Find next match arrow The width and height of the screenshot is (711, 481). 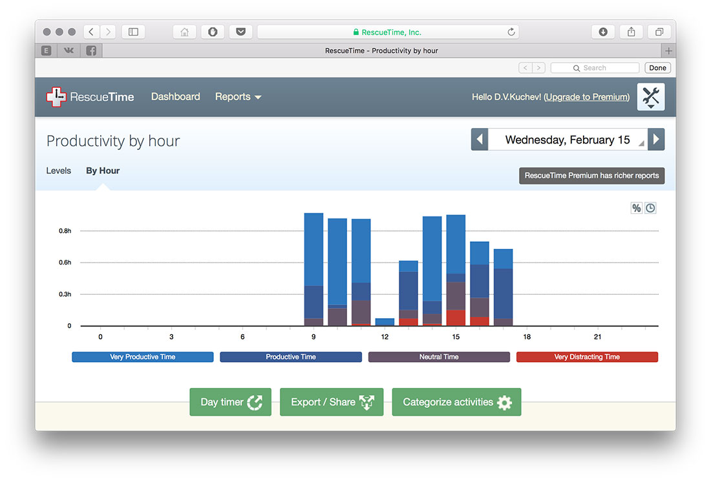click(538, 68)
